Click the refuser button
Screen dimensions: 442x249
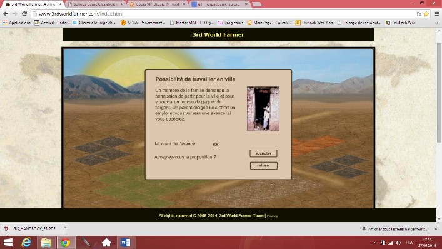(x=264, y=166)
